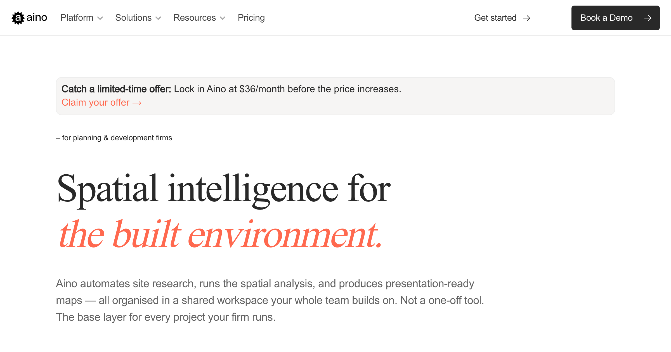Screen dimensions: 671x352
Task: Click the coral arrow after Claim your offer
Action: click(137, 103)
